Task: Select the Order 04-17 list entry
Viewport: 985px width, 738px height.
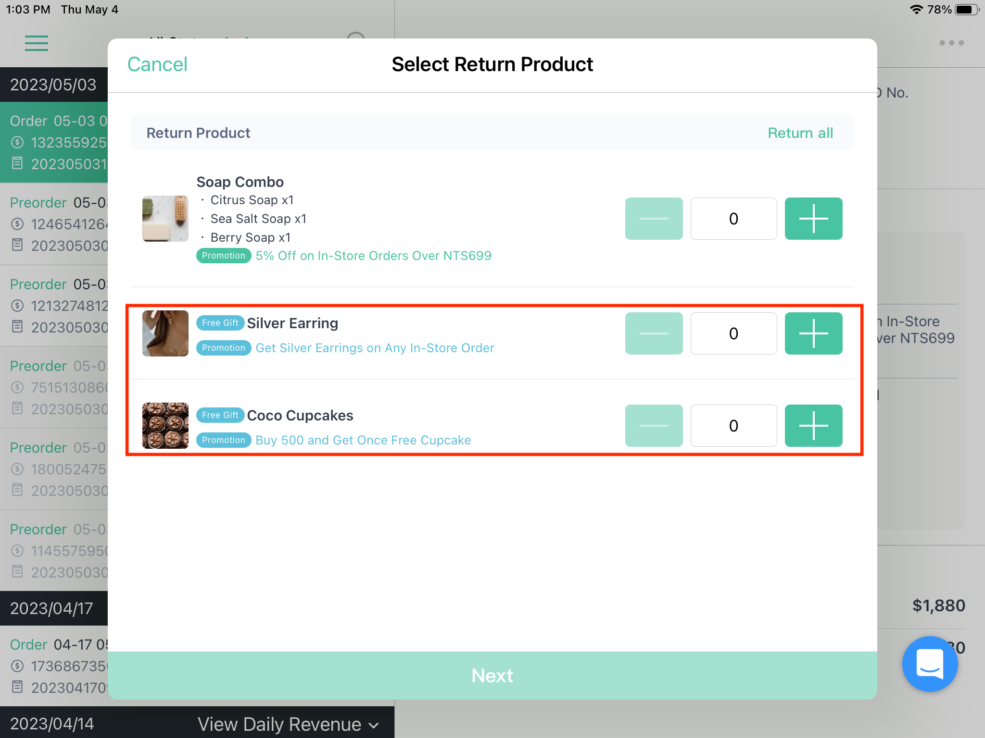Action: click(x=54, y=666)
